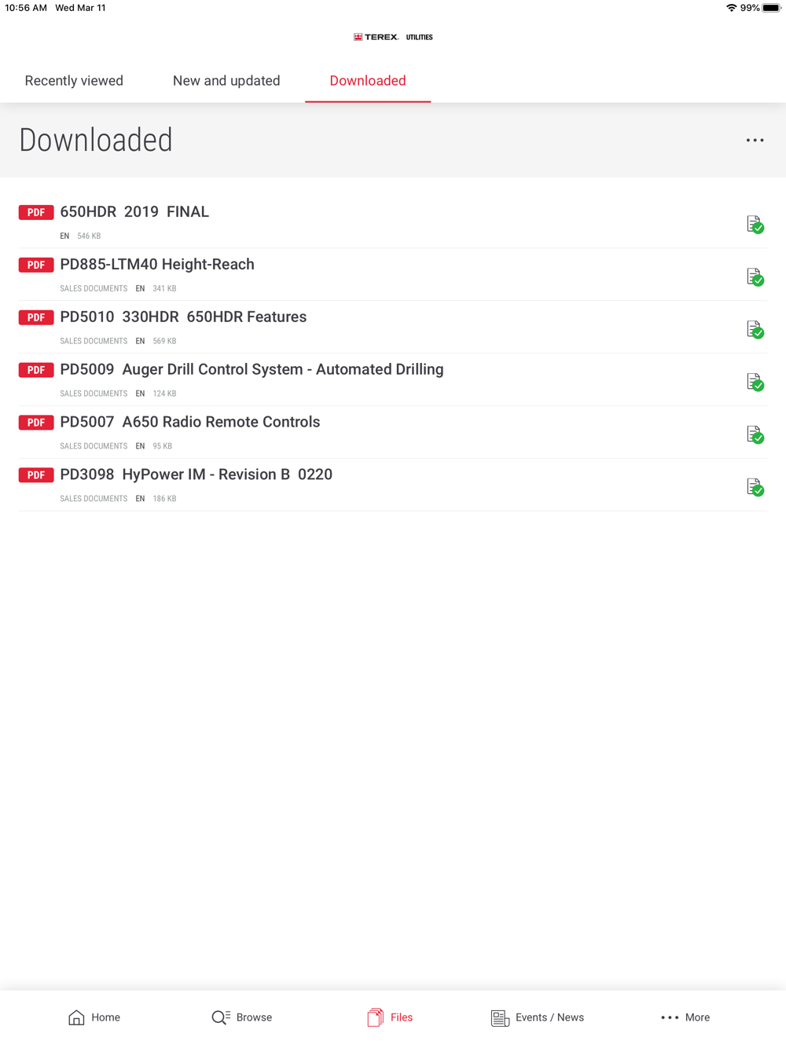
Task: Click '341 KB' size under PD885-LTM40
Action: click(x=164, y=288)
